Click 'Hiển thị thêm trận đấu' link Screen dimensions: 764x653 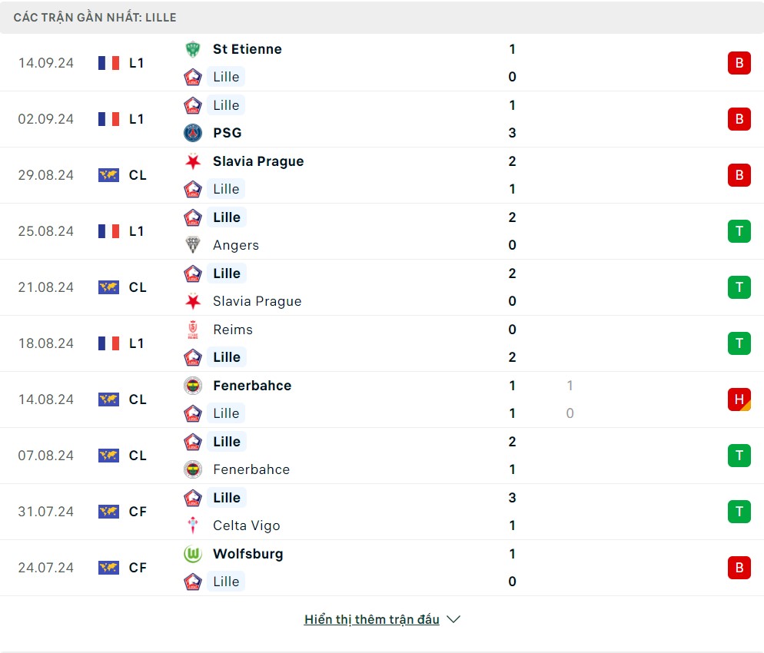point(371,619)
